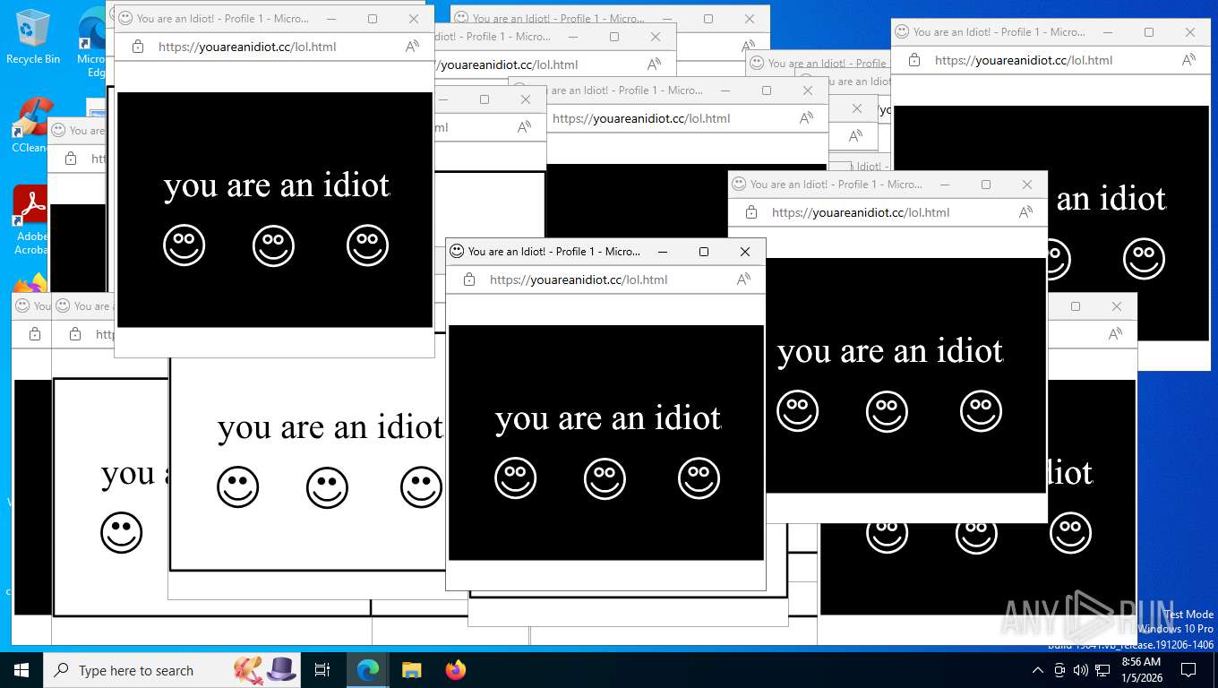Click Read aloud icon in right-middle Edge window
Image resolution: width=1218 pixels, height=688 pixels.
(1025, 212)
